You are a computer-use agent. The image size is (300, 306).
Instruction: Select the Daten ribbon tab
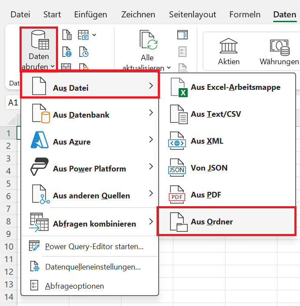pyautogui.click(x=284, y=14)
